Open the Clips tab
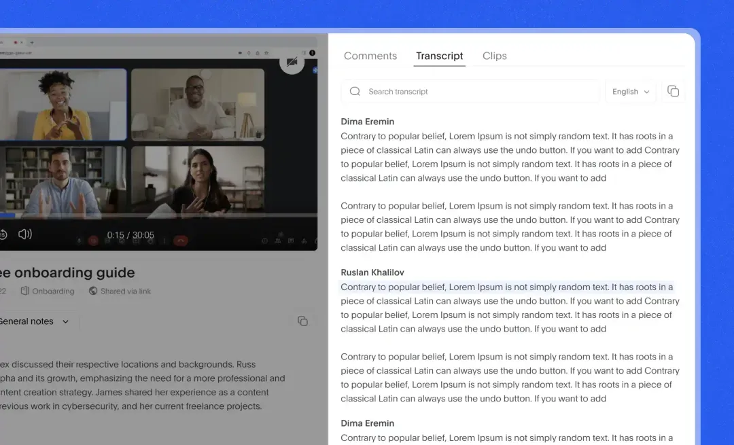Viewport: 734px width, 445px height. [494, 56]
